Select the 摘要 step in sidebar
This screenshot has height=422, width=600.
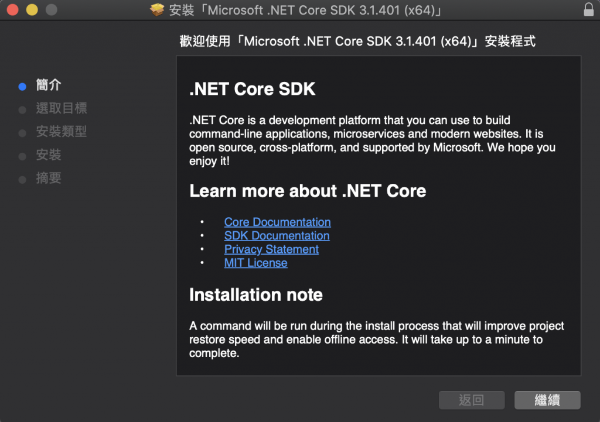(49, 179)
